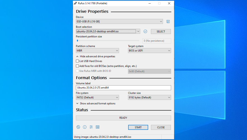Click the SELECT button for ISO
This screenshot has height=140, width=247.
tap(161, 31)
